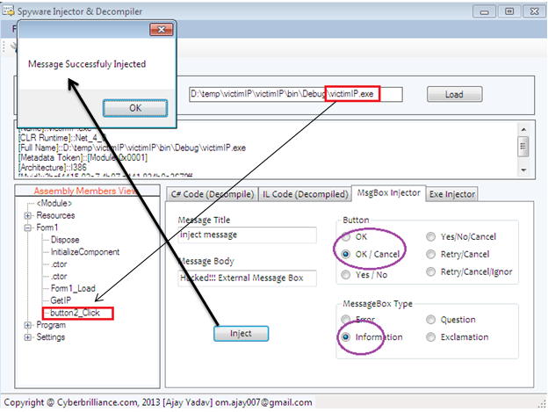Expand the Resources tree node
Screen dimensions: 548x412
[x=28, y=215]
